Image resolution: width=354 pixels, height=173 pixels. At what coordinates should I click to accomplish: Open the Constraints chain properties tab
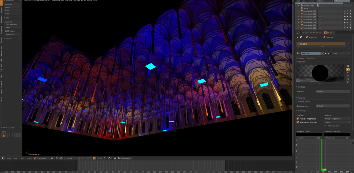(317, 32)
